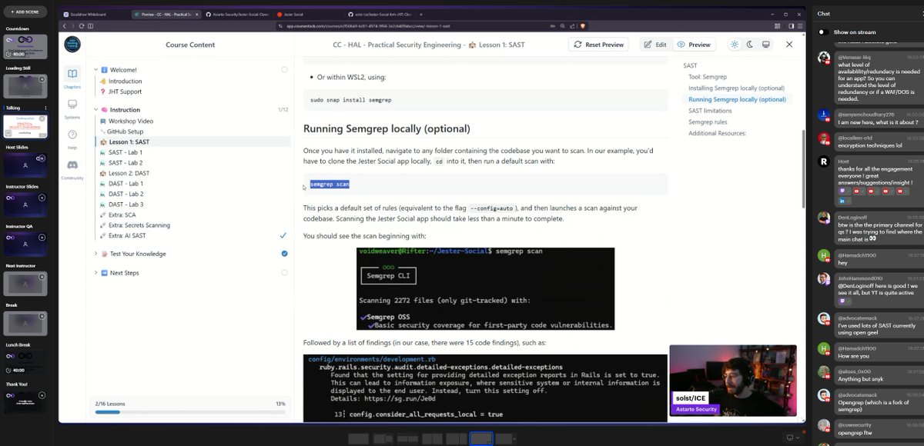The height and width of the screenshot is (446, 924).
Task: Open the Talking scene options menu
Action: 45,108
